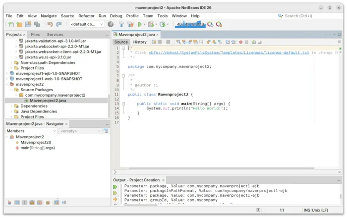347x218 pixels.
Task: Run the project with the green play icon
Action: tap(140, 24)
